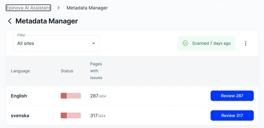Click the Review 287 button
The image size is (264, 128).
[232, 96]
